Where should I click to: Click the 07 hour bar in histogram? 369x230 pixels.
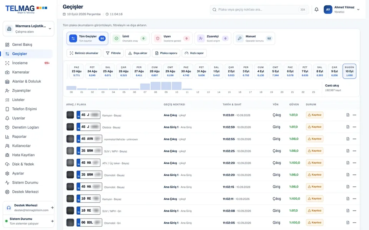[145, 87]
